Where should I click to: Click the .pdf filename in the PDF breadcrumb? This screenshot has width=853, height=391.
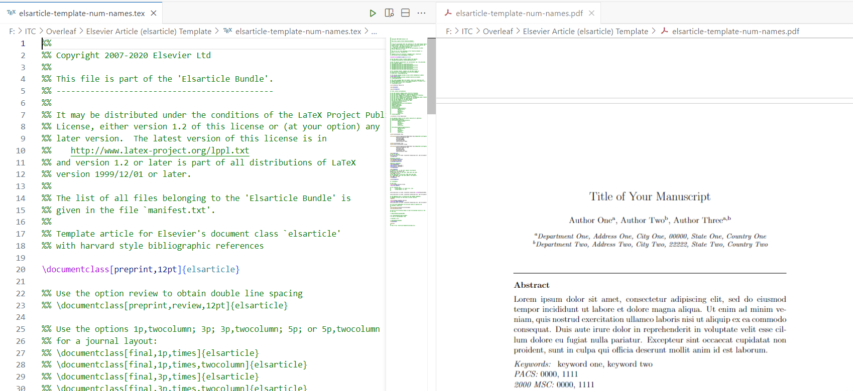736,31
